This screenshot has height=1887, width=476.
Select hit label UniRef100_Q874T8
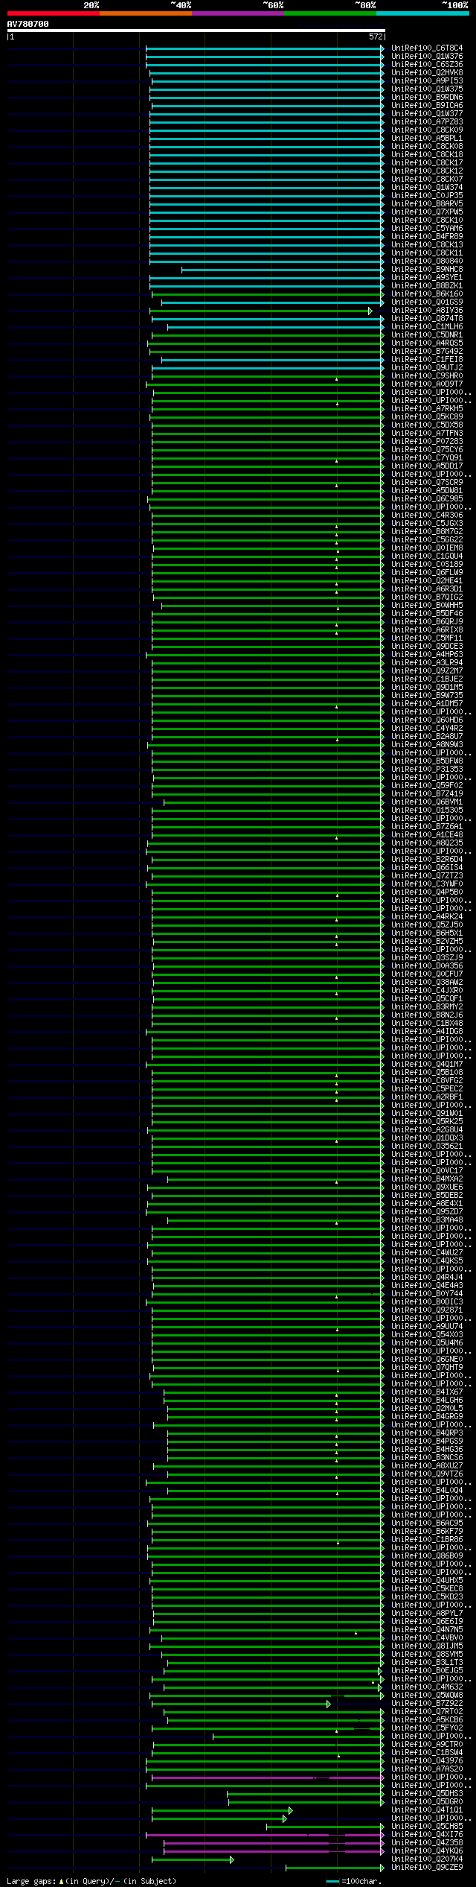427,319
